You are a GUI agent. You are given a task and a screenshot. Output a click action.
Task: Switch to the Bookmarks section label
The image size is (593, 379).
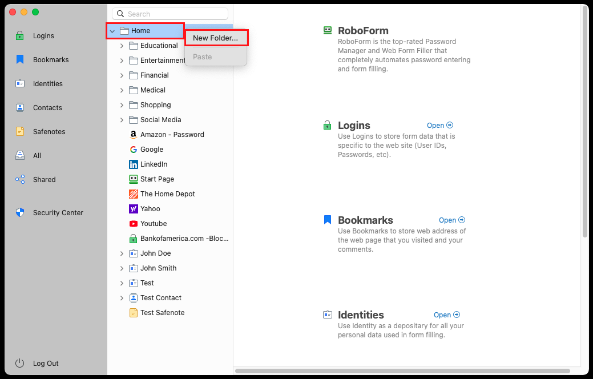pos(51,59)
